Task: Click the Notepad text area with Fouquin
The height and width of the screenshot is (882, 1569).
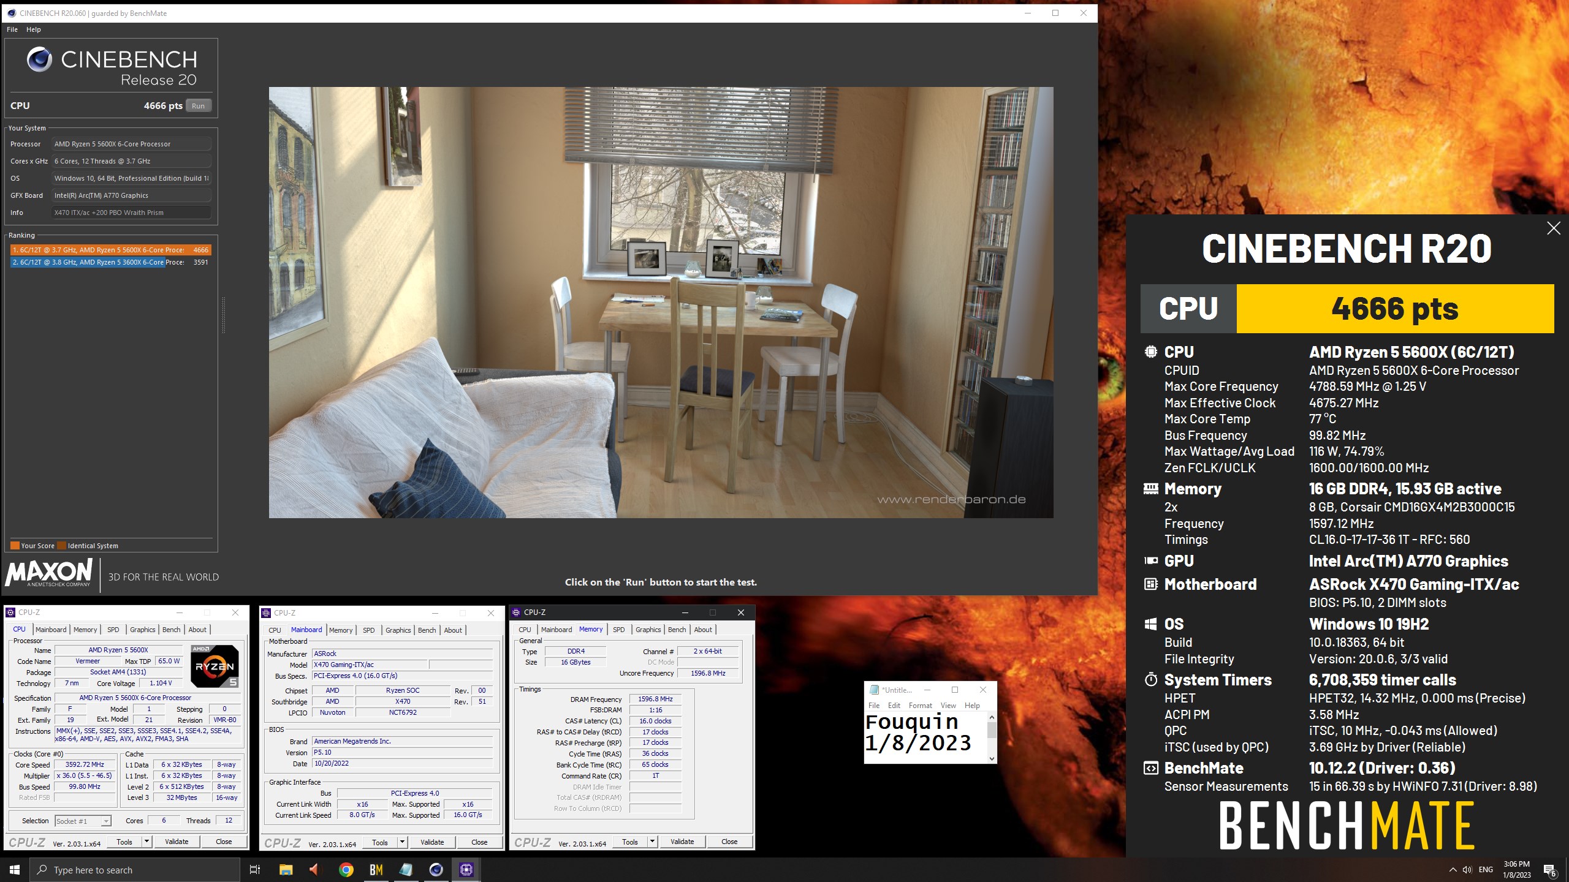Action: (x=925, y=737)
